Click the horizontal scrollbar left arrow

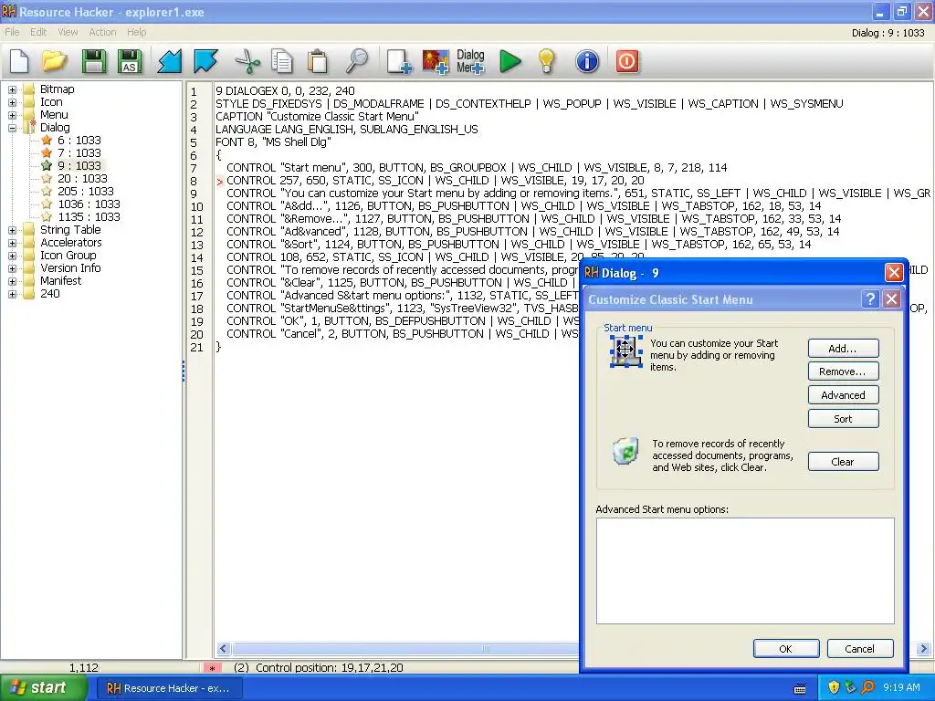(224, 649)
